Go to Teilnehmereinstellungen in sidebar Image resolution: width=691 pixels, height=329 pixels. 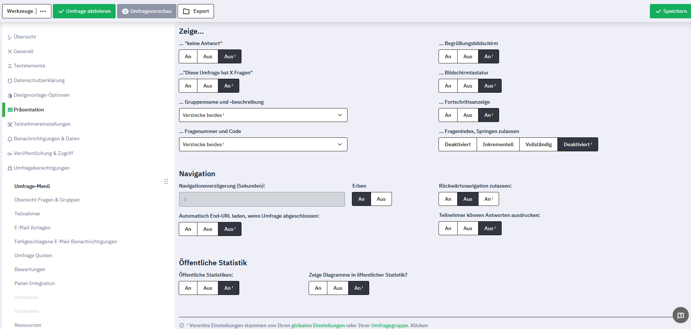42,124
